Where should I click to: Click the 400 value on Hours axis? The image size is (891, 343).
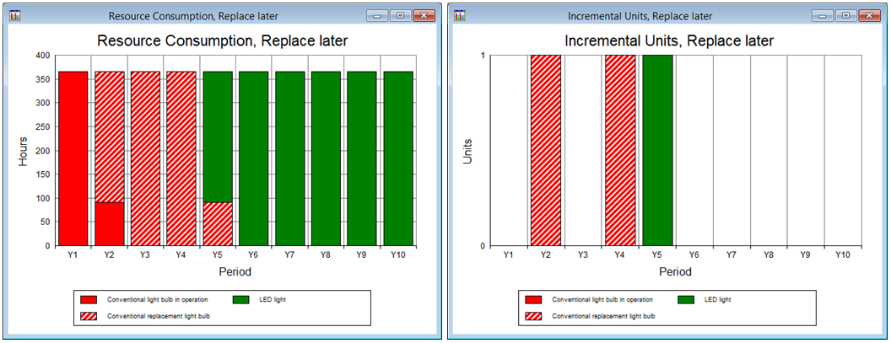44,56
